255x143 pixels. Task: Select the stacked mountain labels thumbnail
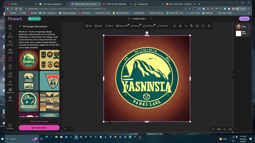click(x=29, y=81)
